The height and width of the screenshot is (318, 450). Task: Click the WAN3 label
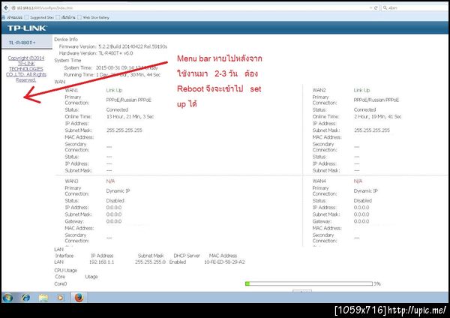71,181
